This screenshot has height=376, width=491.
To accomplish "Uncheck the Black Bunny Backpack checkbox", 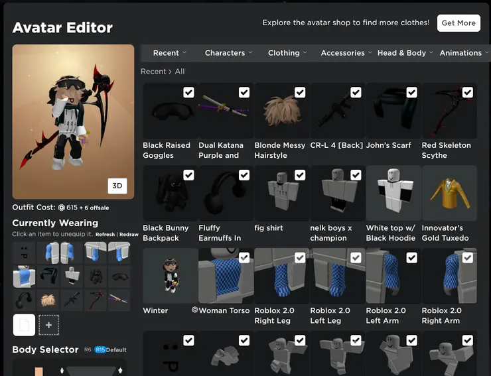I will [x=188, y=175].
